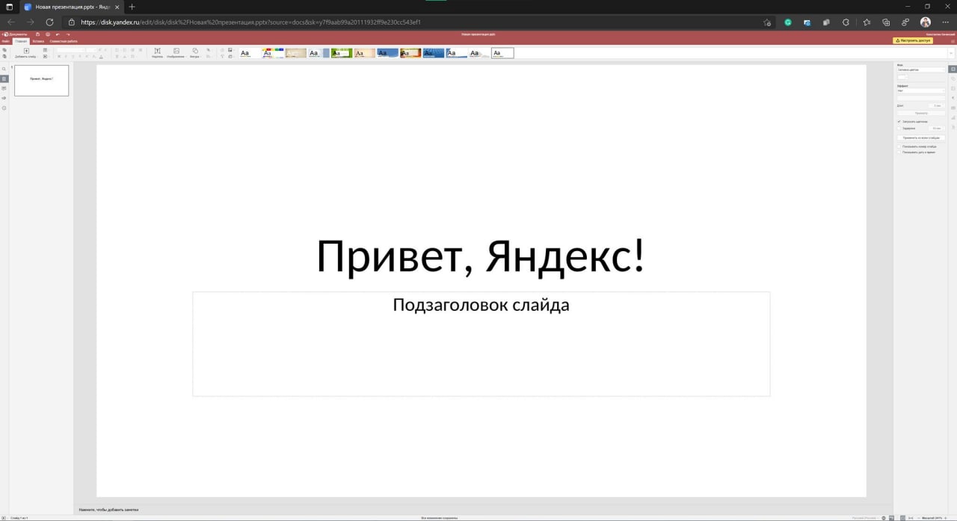This screenshot has width=957, height=521.
Task: Open the background fill color swatch
Action: pos(902,77)
